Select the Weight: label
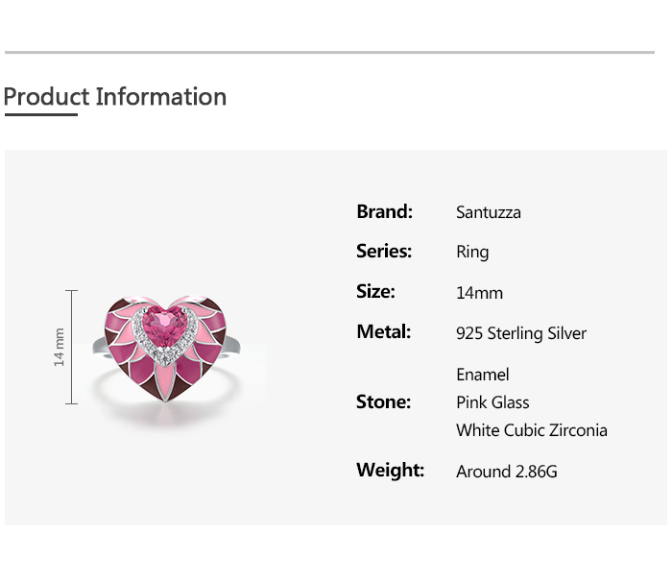The image size is (672, 583). [x=390, y=471]
